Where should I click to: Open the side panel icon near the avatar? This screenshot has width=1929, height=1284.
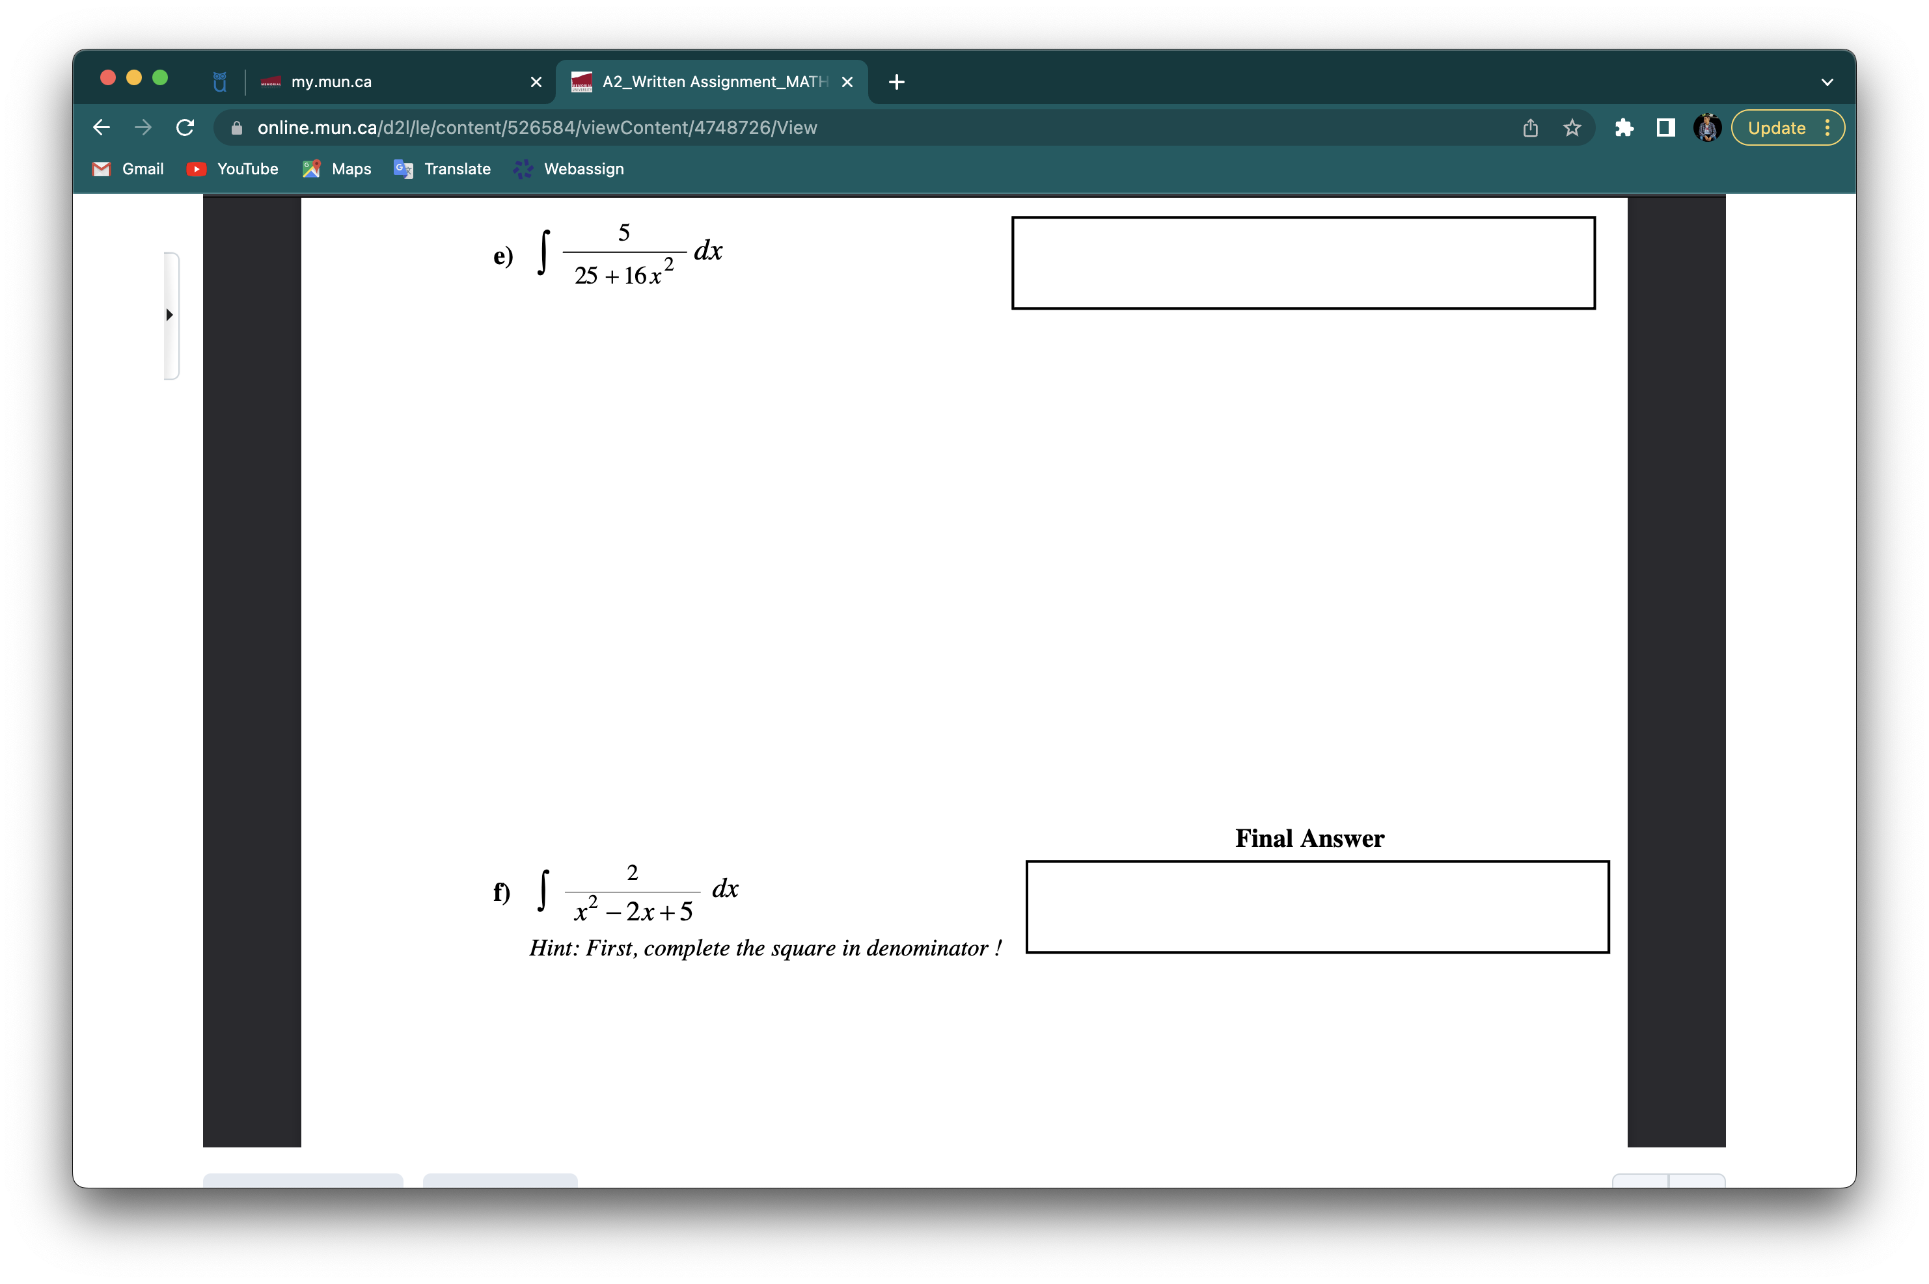tap(1665, 127)
